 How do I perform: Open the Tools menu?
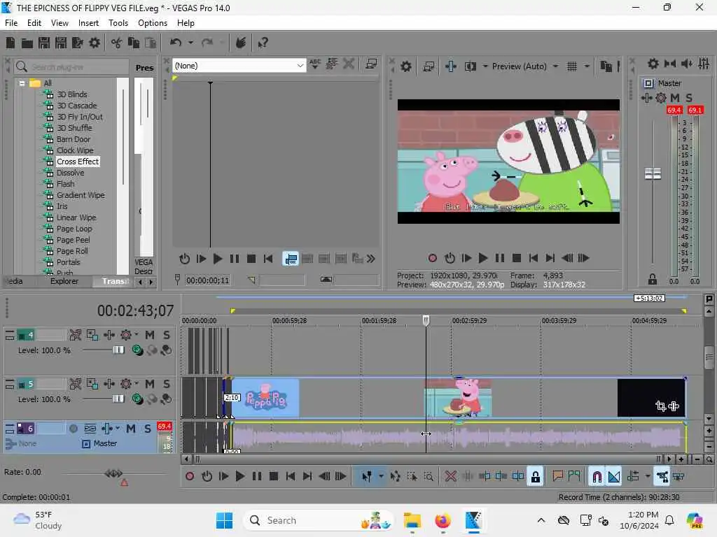point(118,23)
